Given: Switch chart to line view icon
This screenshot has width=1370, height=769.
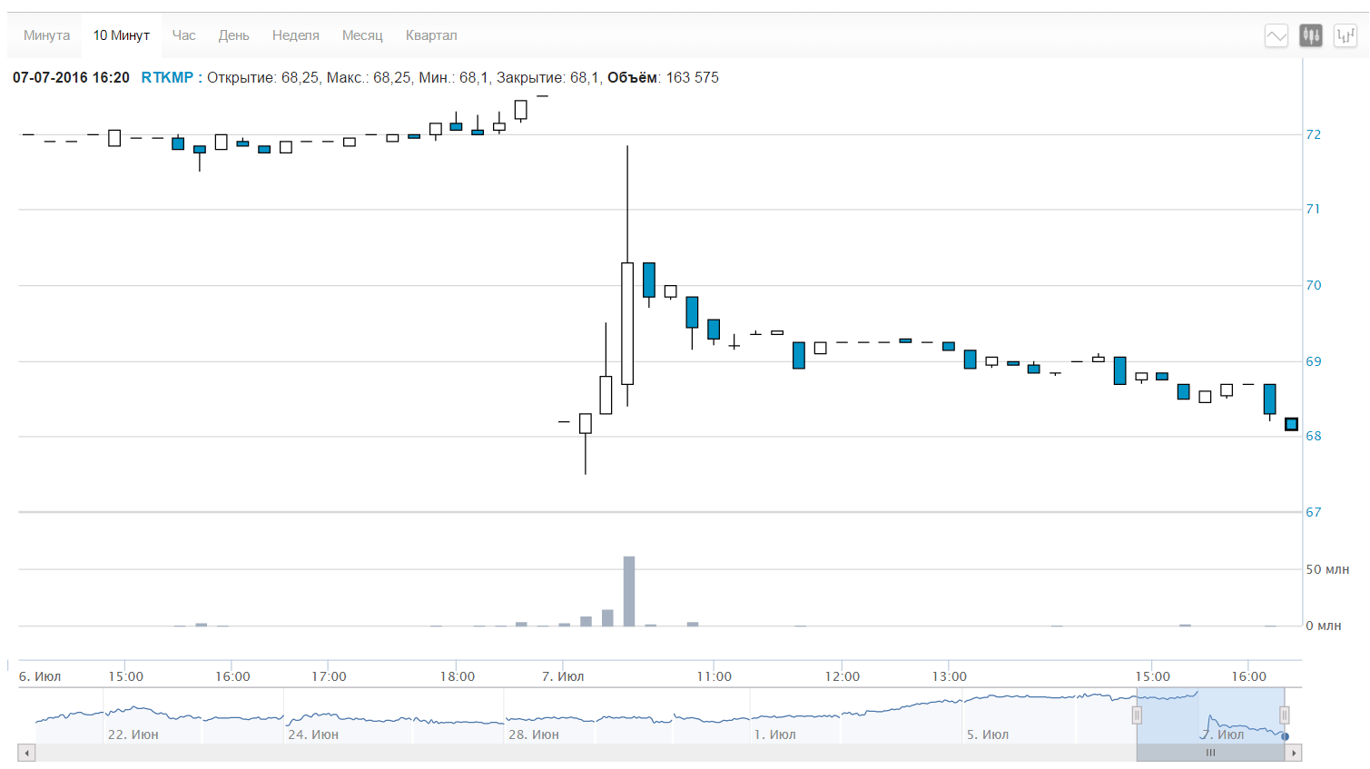Looking at the screenshot, I should click(x=1276, y=36).
